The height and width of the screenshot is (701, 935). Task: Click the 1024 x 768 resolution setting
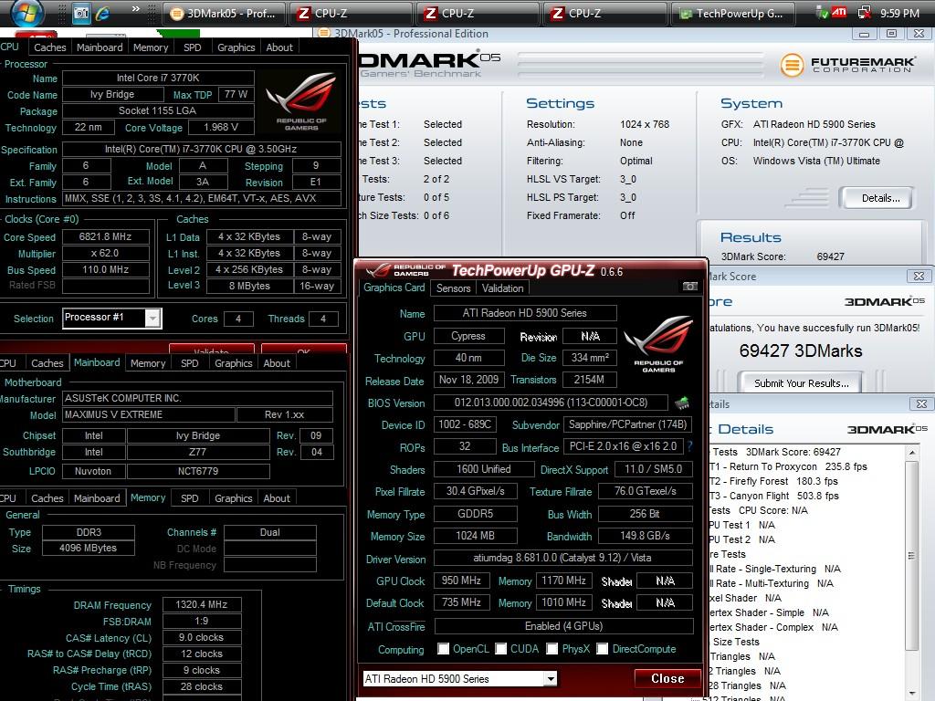[x=645, y=124]
